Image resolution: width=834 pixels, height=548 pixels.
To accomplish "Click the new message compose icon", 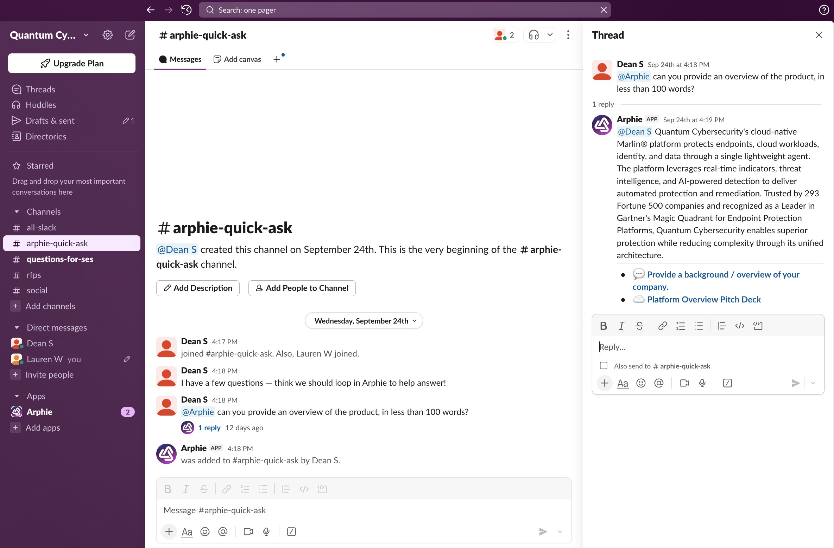I will [130, 35].
